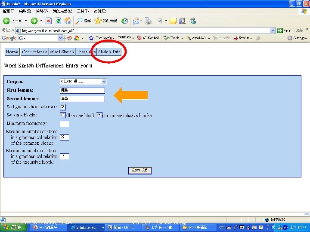Expand the address bar dropdown
Viewport: 310px width, 232px height.
pos(273,31)
